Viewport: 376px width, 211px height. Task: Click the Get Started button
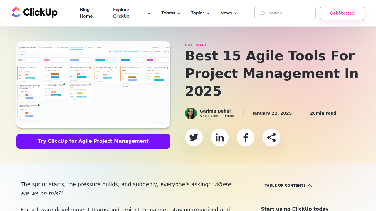click(x=342, y=13)
